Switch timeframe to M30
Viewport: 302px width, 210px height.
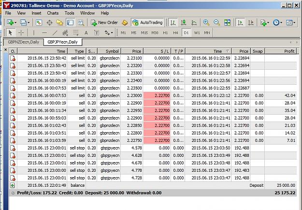[x=155, y=33]
